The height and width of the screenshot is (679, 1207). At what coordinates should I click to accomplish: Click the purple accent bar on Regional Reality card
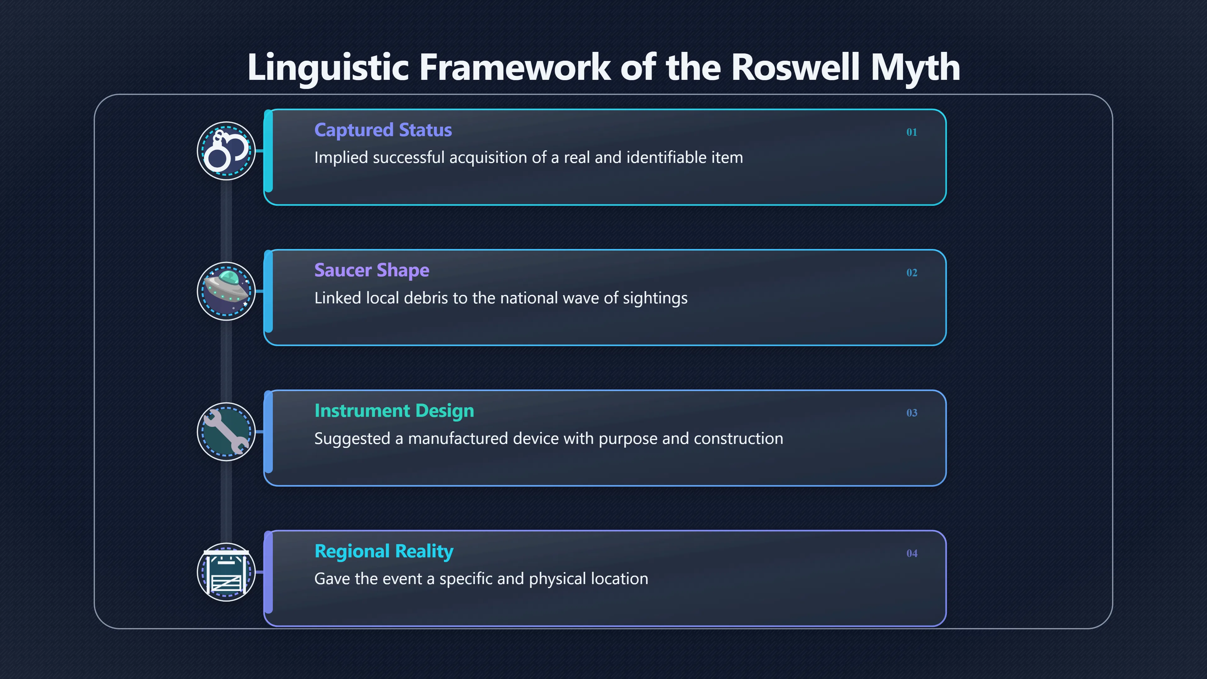268,573
